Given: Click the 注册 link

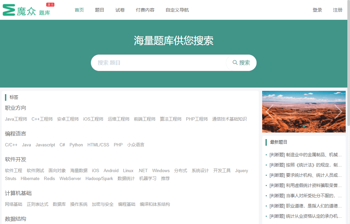Looking at the screenshot, I should 338,10.
